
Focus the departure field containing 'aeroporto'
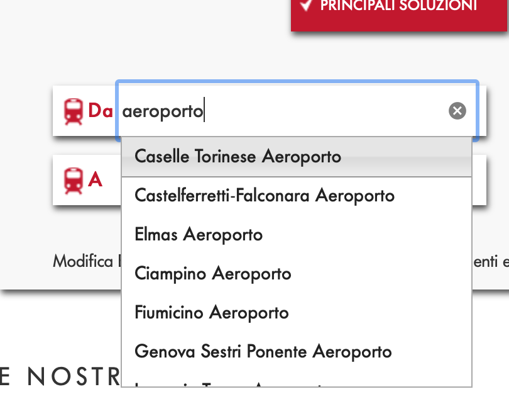click(x=283, y=111)
